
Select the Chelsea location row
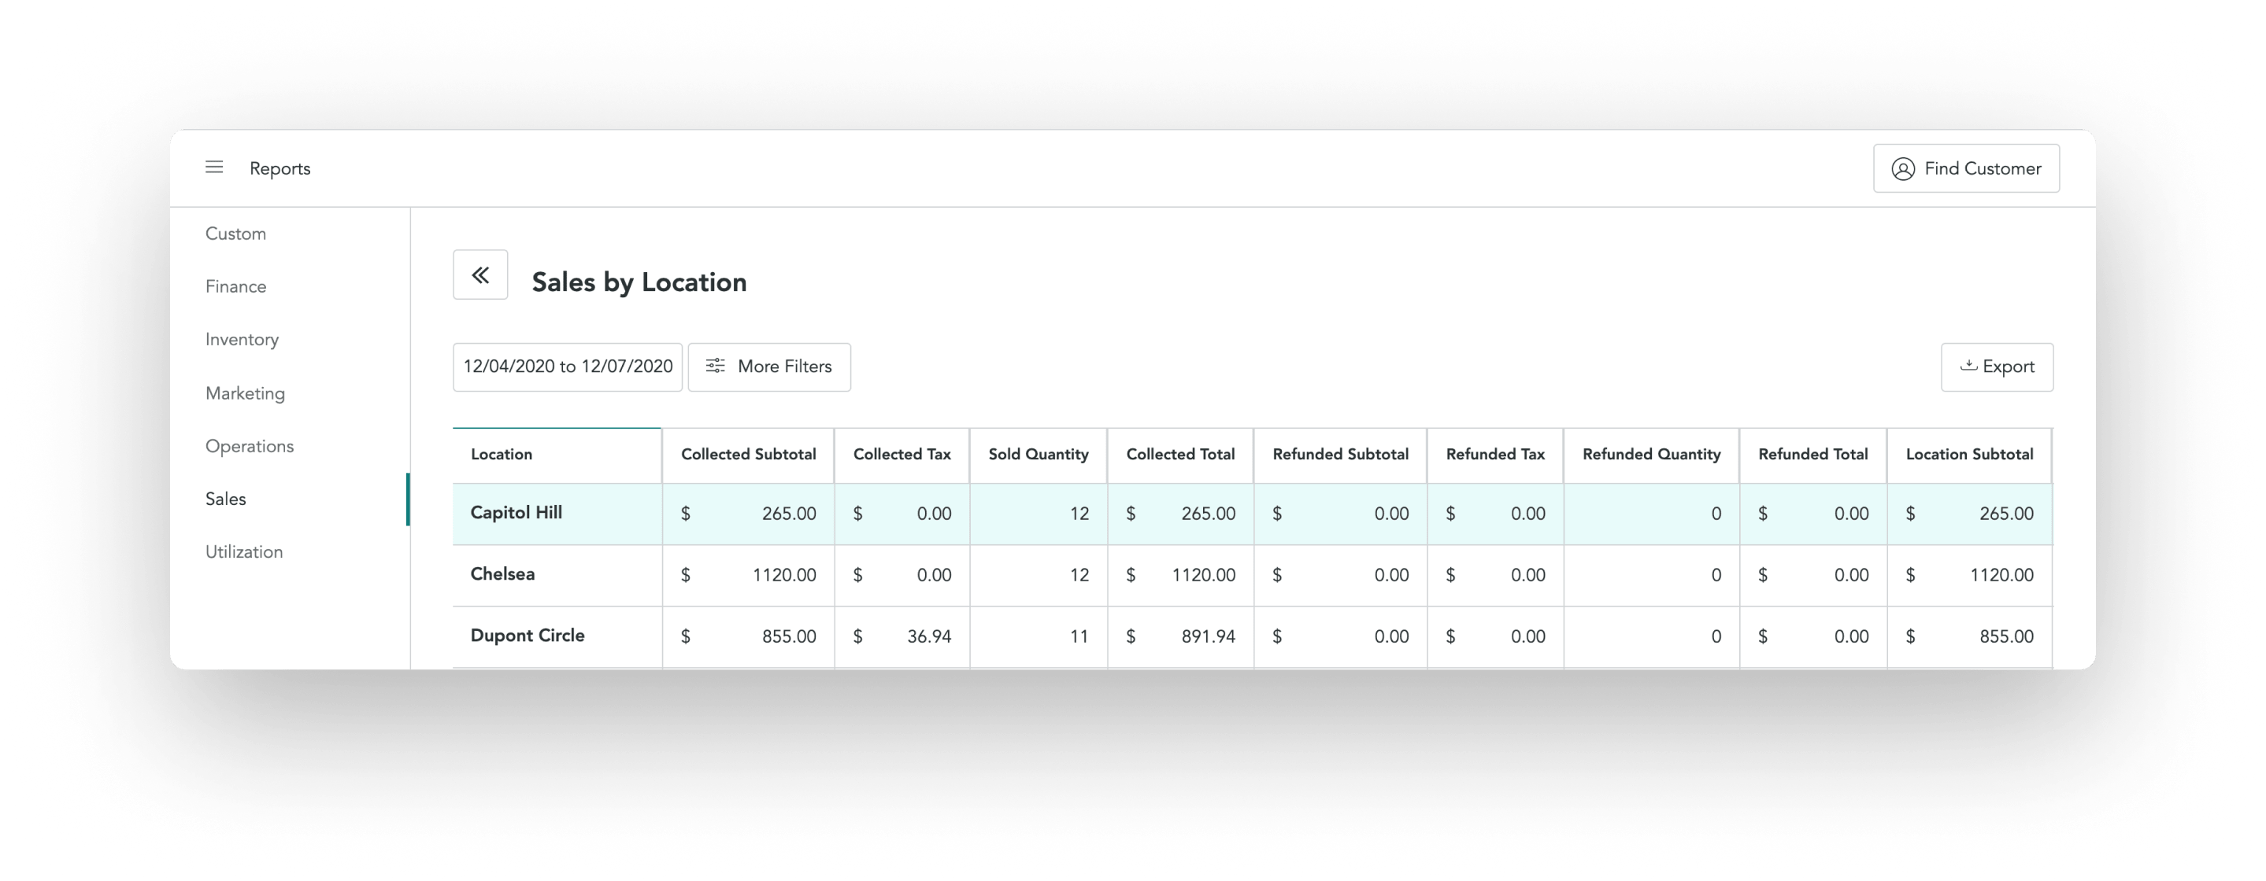pos(502,574)
